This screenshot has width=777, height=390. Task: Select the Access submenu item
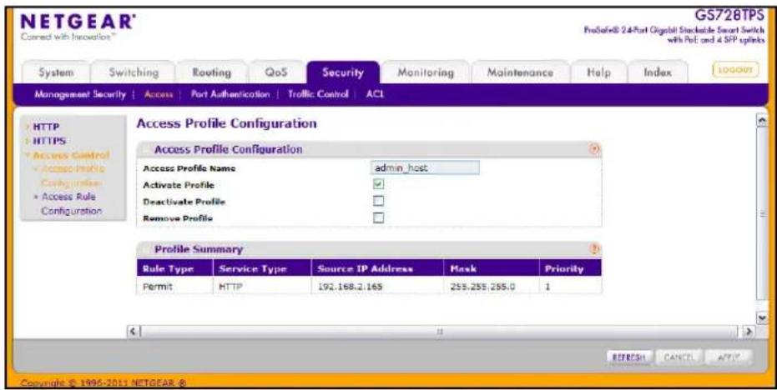159,94
